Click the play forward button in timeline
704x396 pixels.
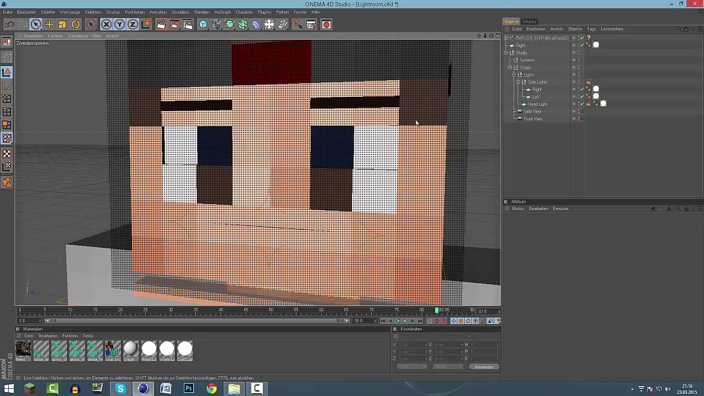pos(405,321)
